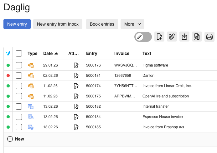The height and width of the screenshot is (153, 217).
Task: Expand the More dropdown menu
Action: click(132, 24)
